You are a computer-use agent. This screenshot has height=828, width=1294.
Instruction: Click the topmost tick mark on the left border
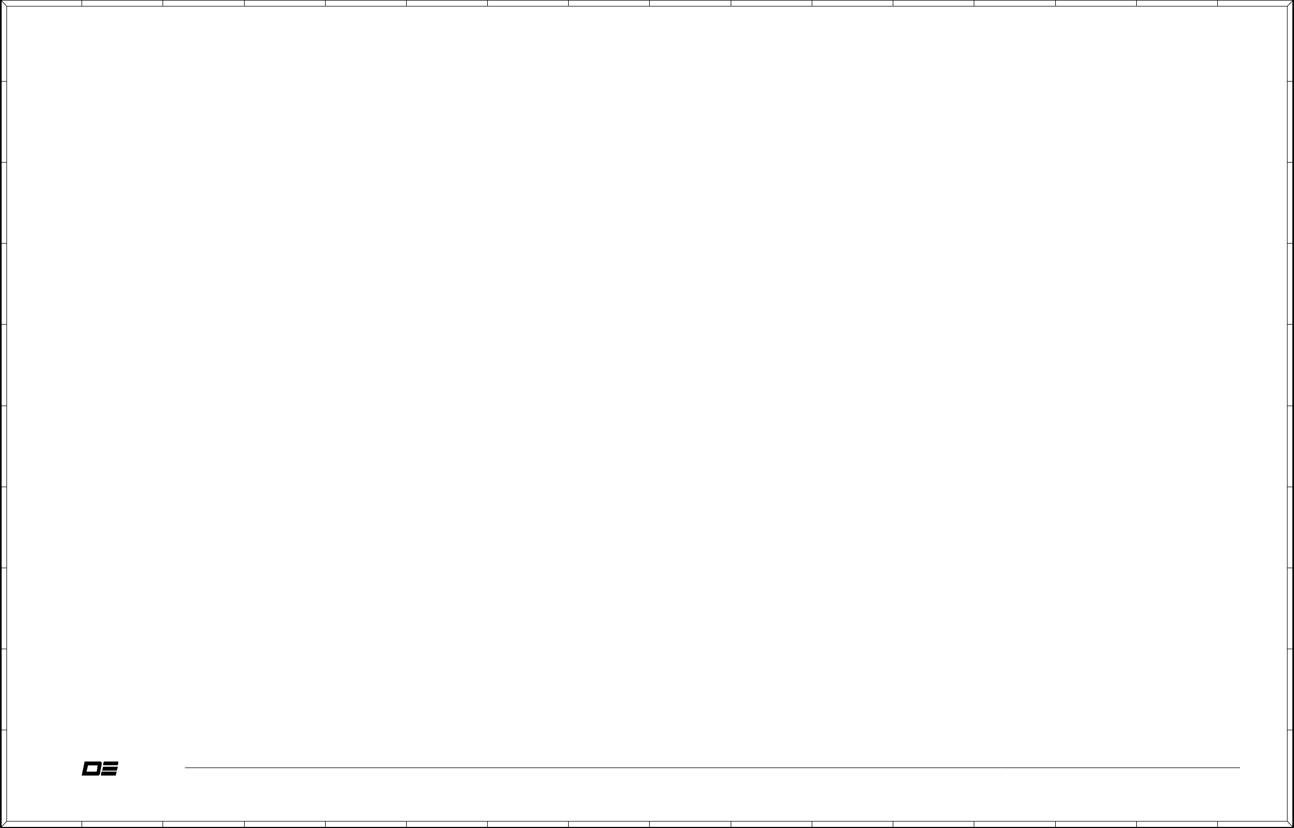(3, 82)
